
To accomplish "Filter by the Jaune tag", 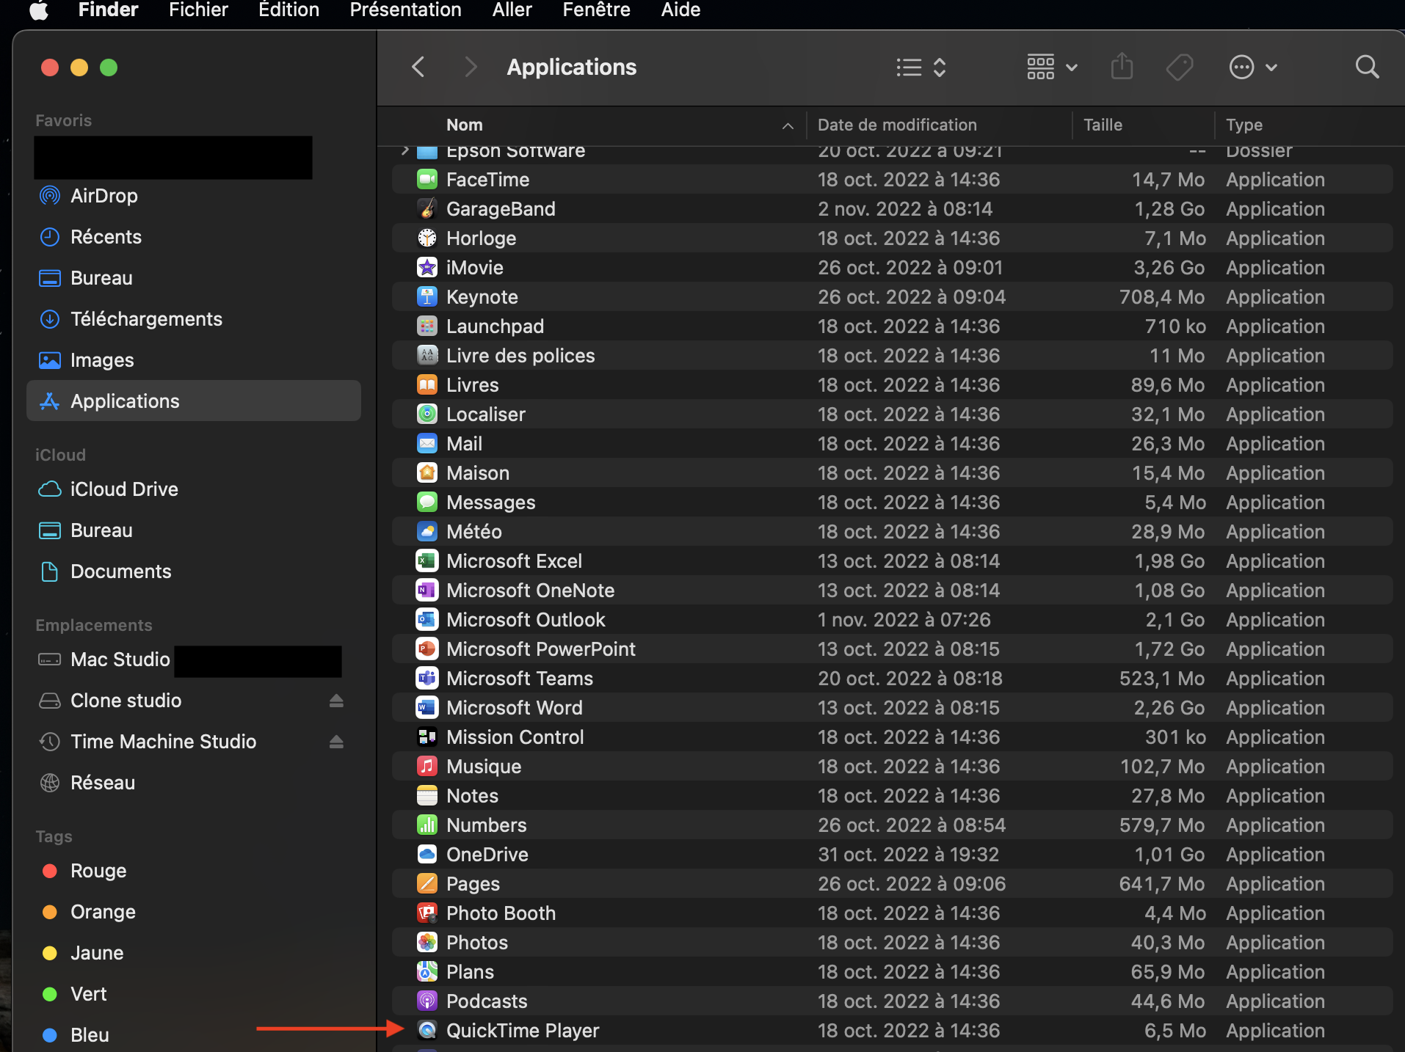I will [x=194, y=953].
